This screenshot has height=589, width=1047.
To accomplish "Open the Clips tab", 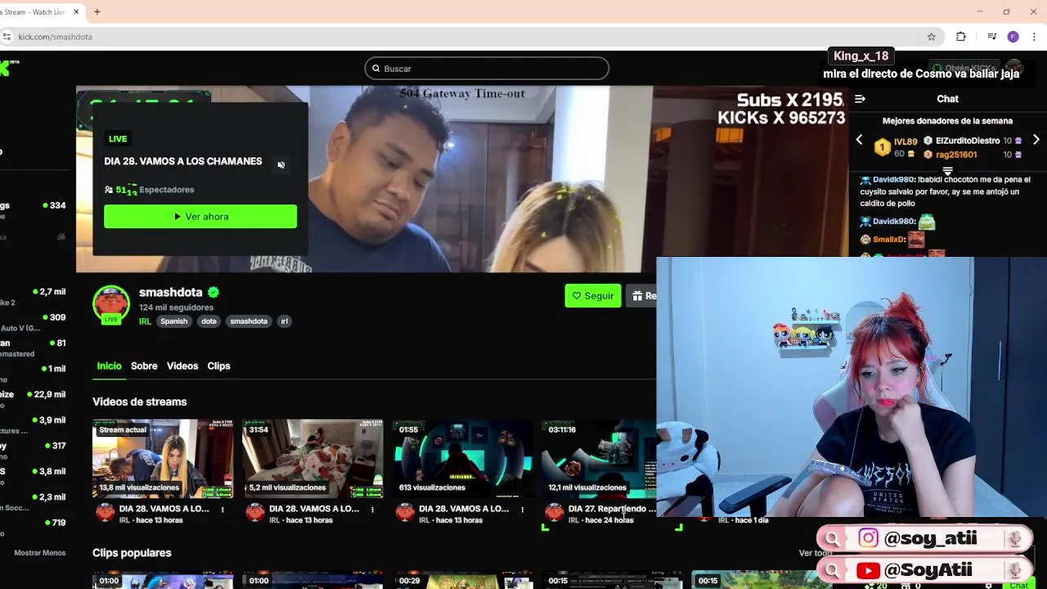I will (x=218, y=366).
